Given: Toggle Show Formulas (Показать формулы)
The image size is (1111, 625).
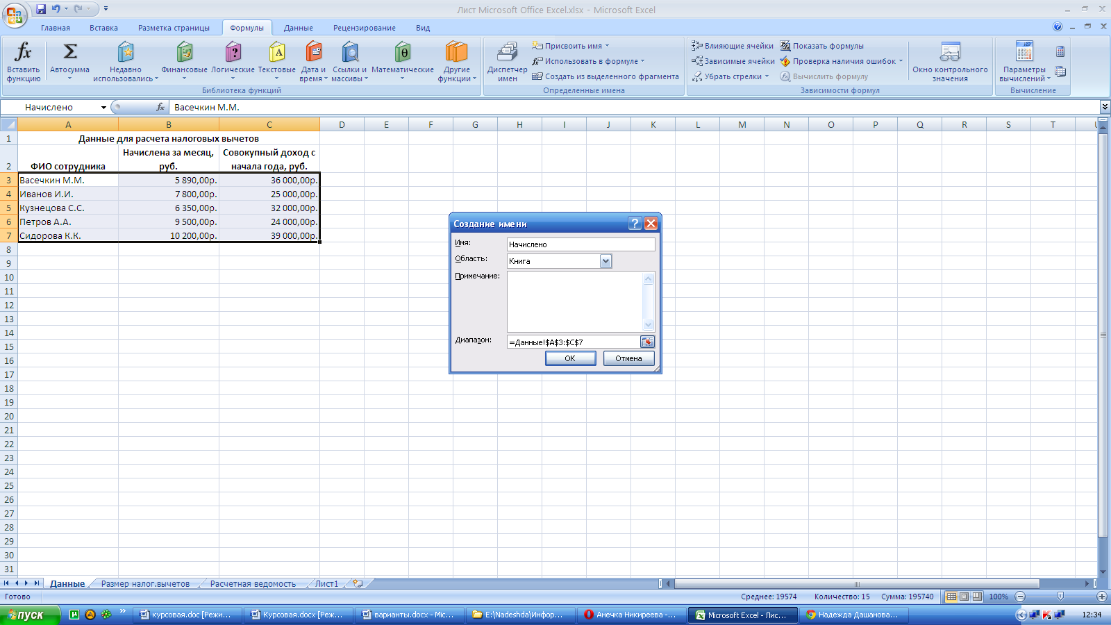Looking at the screenshot, I should [x=821, y=46].
